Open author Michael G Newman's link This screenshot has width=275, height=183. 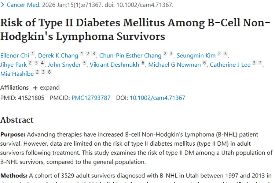click(175, 65)
